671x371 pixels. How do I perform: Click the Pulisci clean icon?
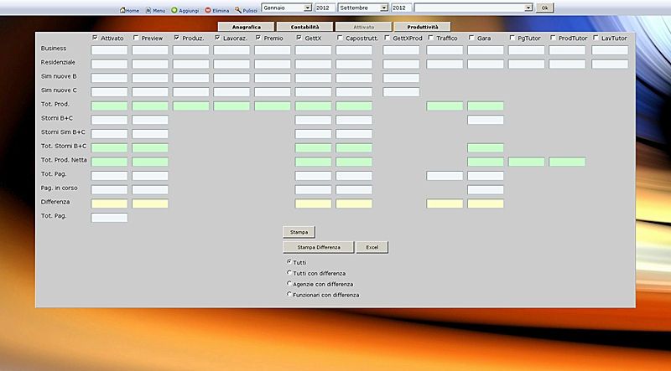238,10
